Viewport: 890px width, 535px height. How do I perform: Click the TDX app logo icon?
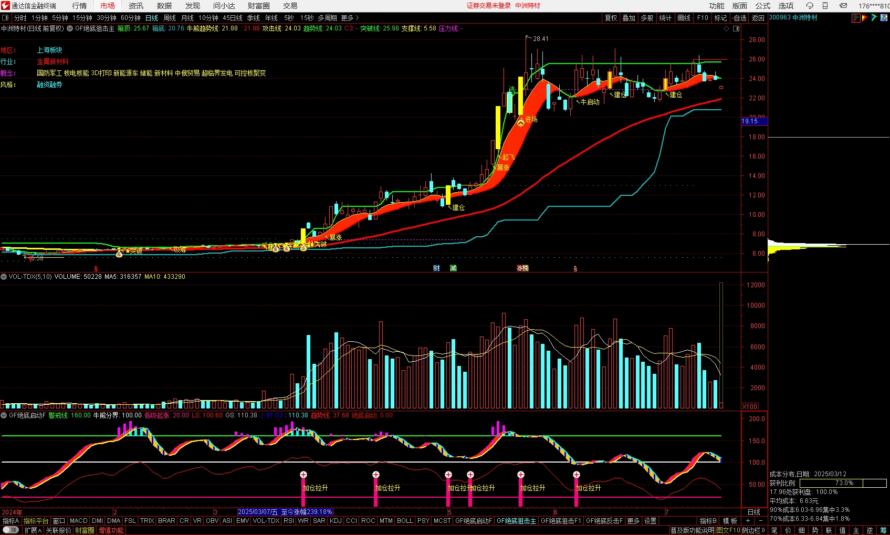pos(5,6)
